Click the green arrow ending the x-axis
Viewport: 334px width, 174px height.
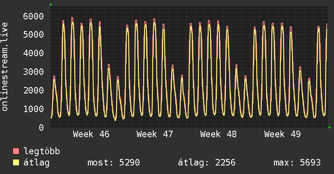coord(330,127)
